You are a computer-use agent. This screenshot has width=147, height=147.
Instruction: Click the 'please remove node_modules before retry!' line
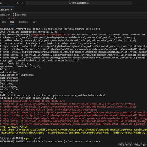52,95
